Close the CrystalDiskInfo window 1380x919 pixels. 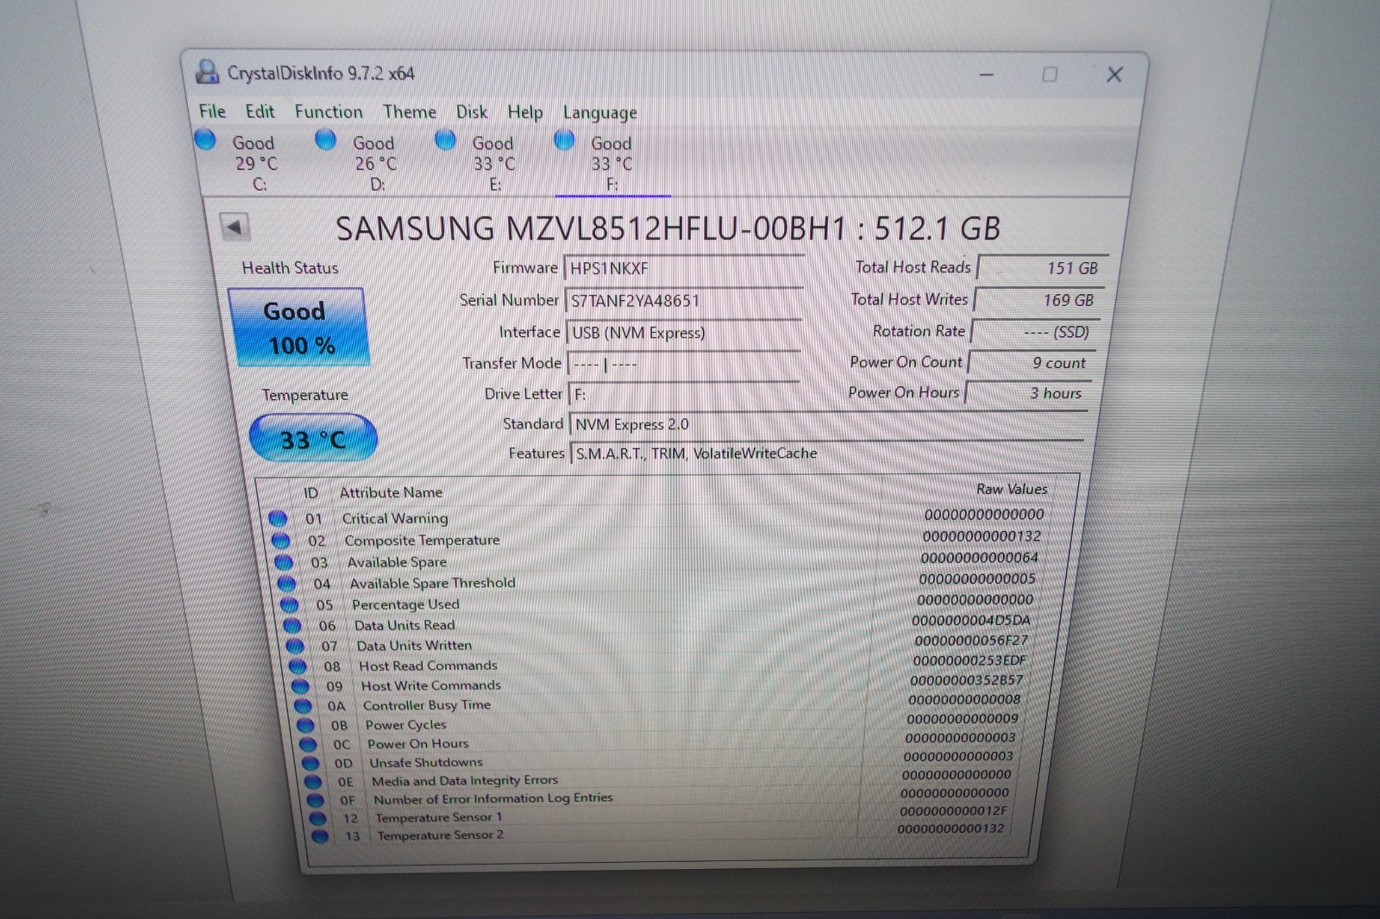coord(1114,75)
